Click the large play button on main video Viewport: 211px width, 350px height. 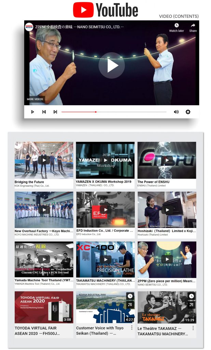(112, 65)
